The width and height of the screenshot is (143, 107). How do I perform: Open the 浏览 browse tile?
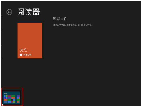coord(30,41)
